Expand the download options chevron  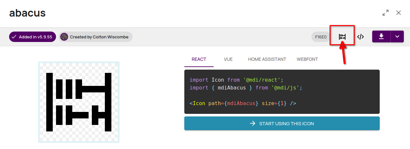tap(397, 36)
